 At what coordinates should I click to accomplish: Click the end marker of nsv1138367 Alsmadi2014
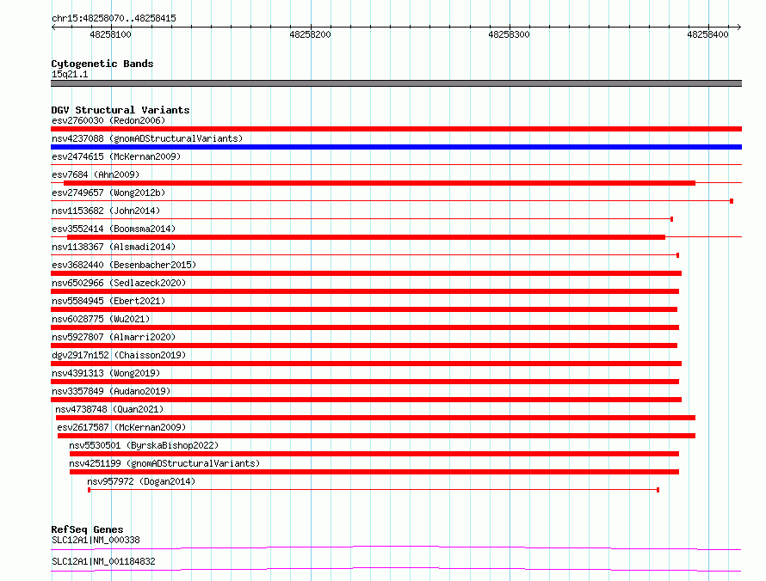tap(677, 255)
